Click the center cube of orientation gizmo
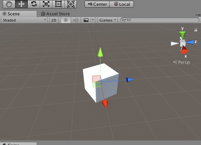This screenshot has width=201, height=145. pyautogui.click(x=182, y=43)
